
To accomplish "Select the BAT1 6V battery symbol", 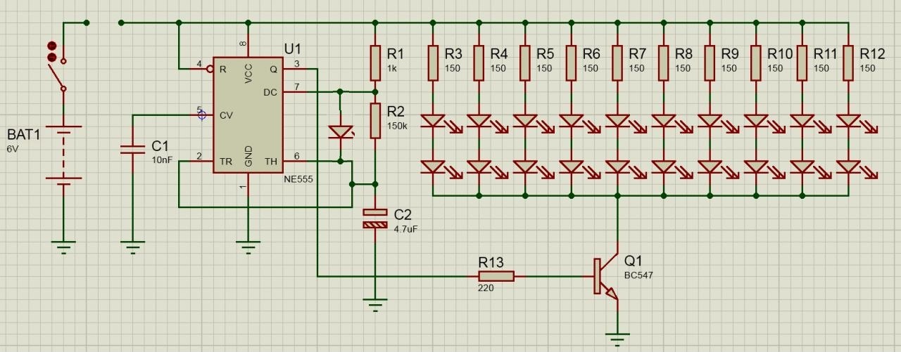I will (63, 156).
